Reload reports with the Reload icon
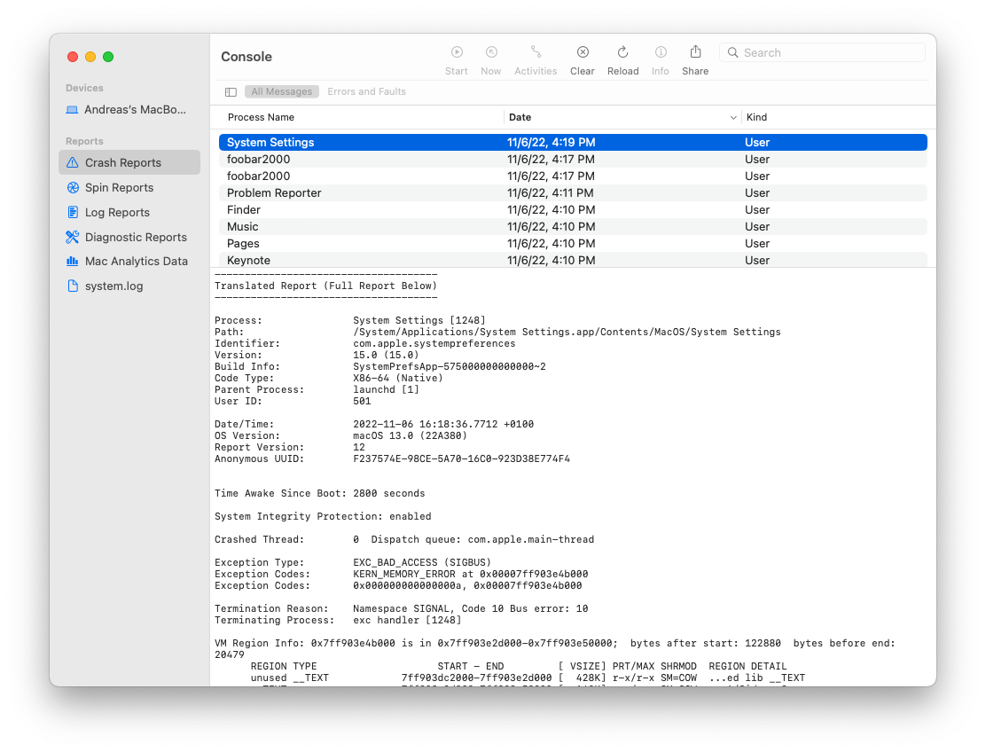 [x=622, y=52]
